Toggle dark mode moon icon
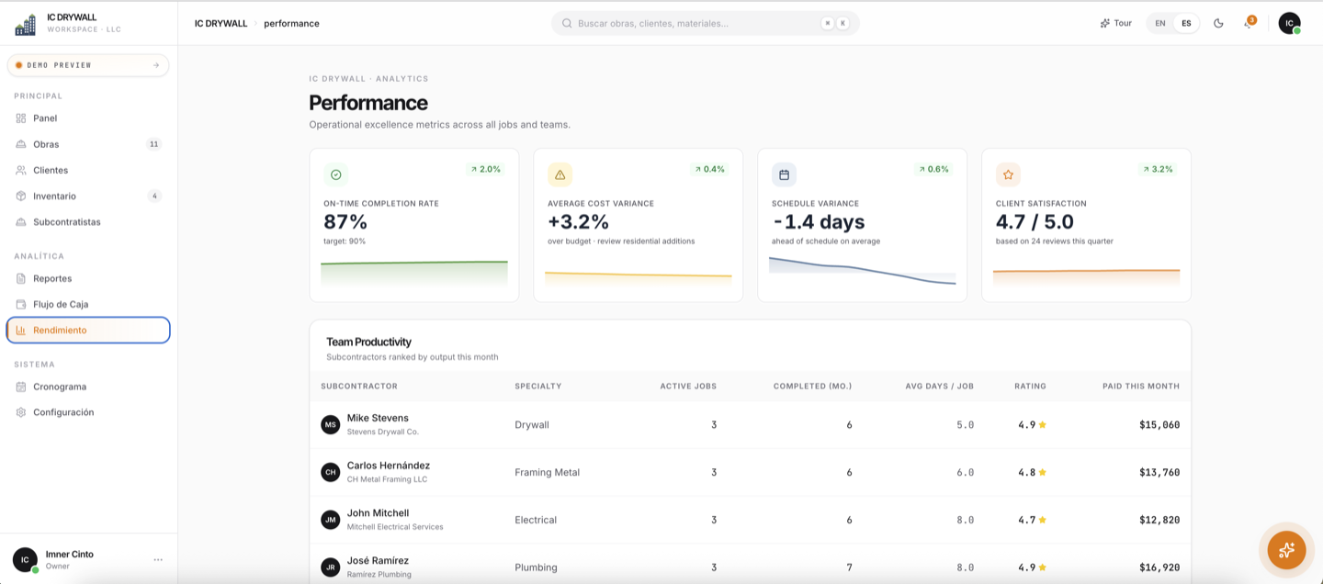This screenshot has height=584, width=1323. pyautogui.click(x=1218, y=23)
